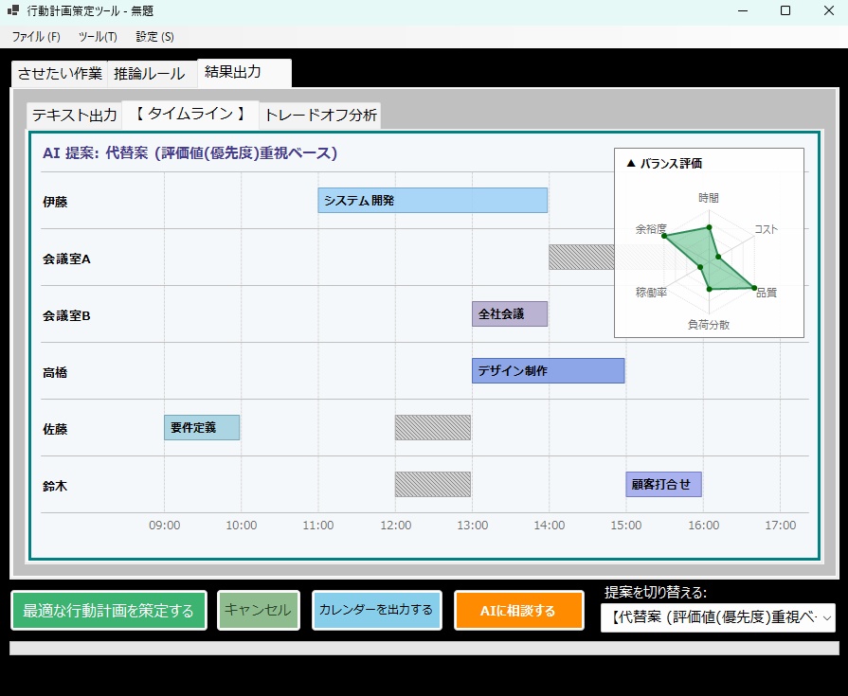The width and height of the screenshot is (848, 696).
Task: Click the 品質 radar chart point
Action: [754, 288]
